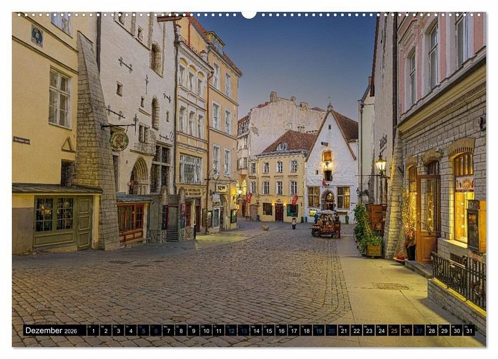The height and width of the screenshot is (359, 498).
Task: Select day 24 in the date strip
Action: pyautogui.click(x=381, y=330)
